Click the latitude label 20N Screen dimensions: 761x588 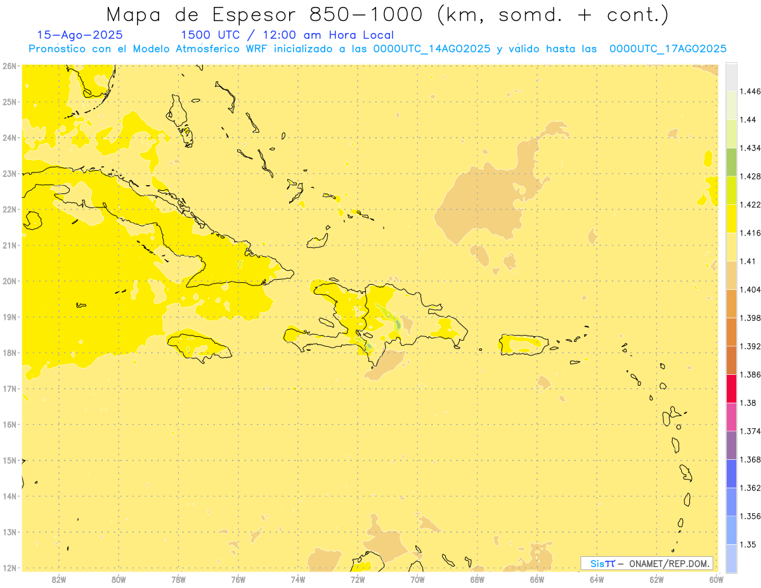tap(10, 281)
